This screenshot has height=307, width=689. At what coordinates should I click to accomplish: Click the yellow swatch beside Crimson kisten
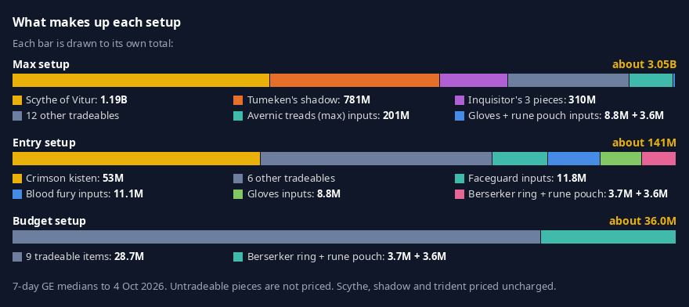(x=17, y=179)
